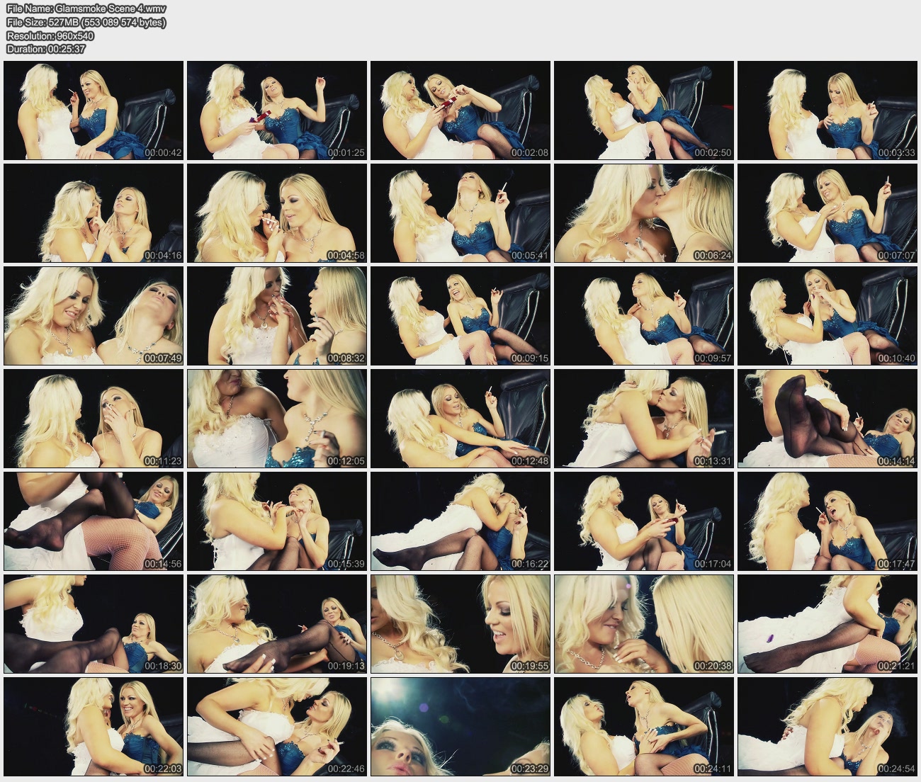Click the thumbnail timestamped 00:00:42
Image resolution: width=921 pixels, height=782 pixels.
pos(94,110)
